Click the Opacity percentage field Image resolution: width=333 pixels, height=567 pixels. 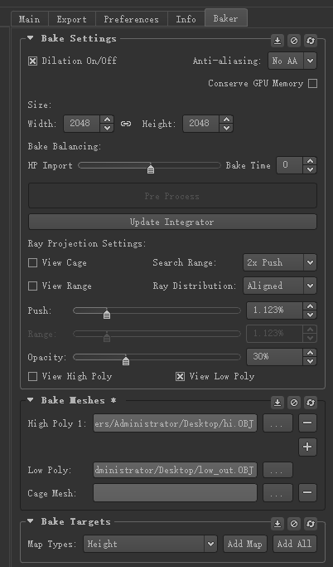(274, 356)
